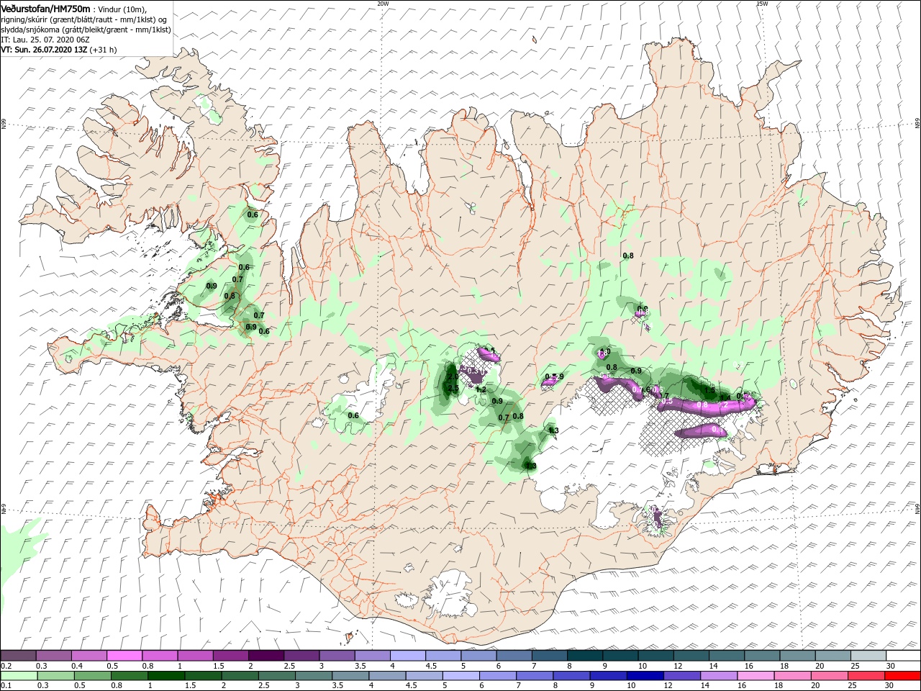This screenshot has width=921, height=691.
Task: Select the bright pink 0.5 snow legend swatch
Action: (124, 656)
